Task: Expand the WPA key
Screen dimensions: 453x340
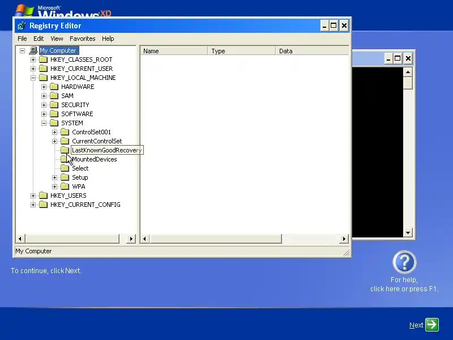Action: coord(54,186)
